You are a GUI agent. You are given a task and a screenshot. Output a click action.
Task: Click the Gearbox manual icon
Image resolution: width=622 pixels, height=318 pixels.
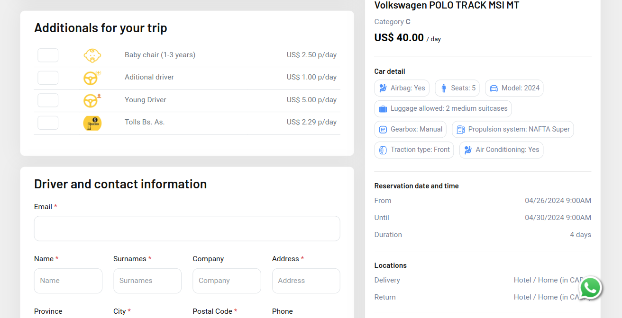click(x=383, y=130)
